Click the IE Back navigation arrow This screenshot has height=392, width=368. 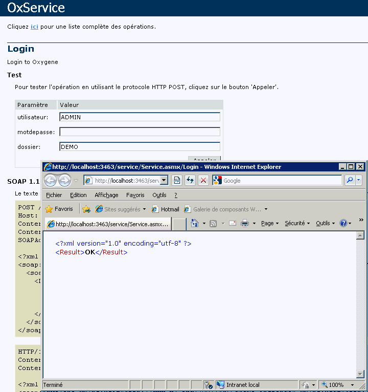tap(51, 180)
